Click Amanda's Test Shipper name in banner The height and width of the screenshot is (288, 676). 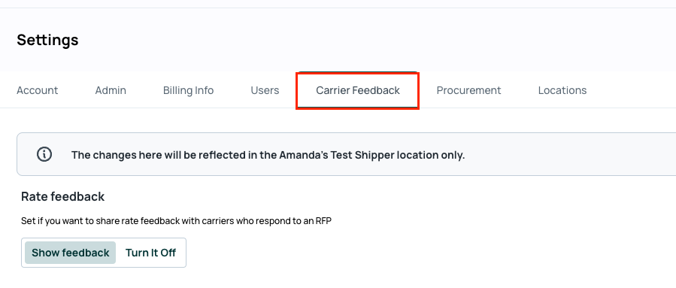coord(337,155)
